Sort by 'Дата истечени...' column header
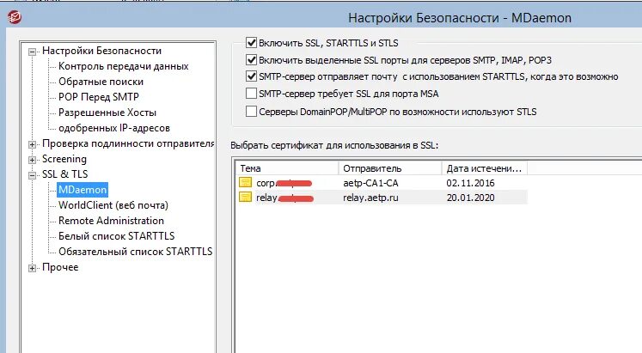The width and height of the screenshot is (642, 353). (485, 168)
